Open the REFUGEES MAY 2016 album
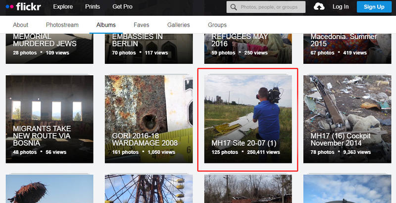The width and height of the screenshot is (396, 203). 248,49
